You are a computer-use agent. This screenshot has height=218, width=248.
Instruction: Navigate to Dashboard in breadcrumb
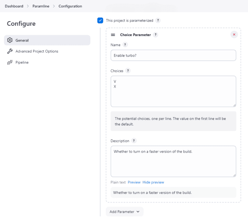[x=14, y=6]
